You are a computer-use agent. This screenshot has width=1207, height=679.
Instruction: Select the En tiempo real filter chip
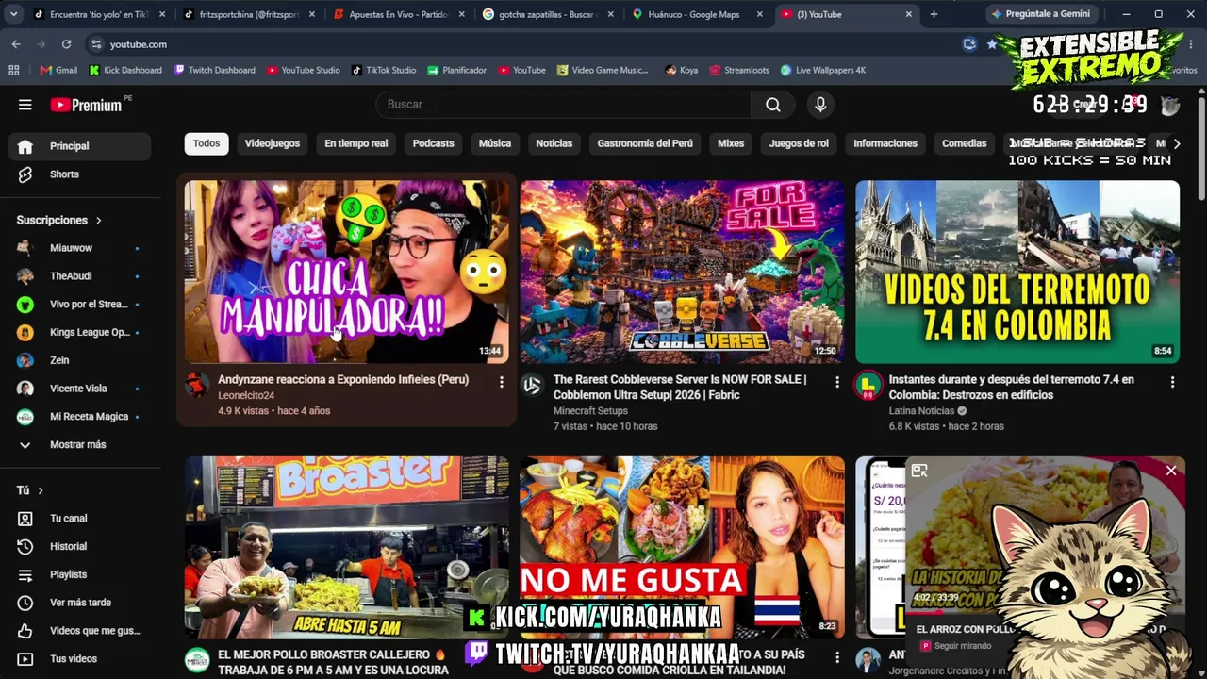pyautogui.click(x=356, y=143)
